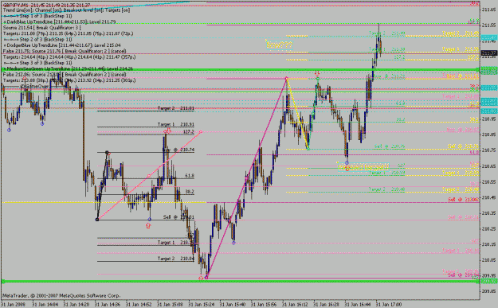The image size is (498, 308).
Task: Select the red down arrow above the 16:28 swing high
Action: click(317, 73)
